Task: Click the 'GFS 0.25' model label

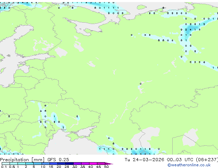Action: coord(58,159)
